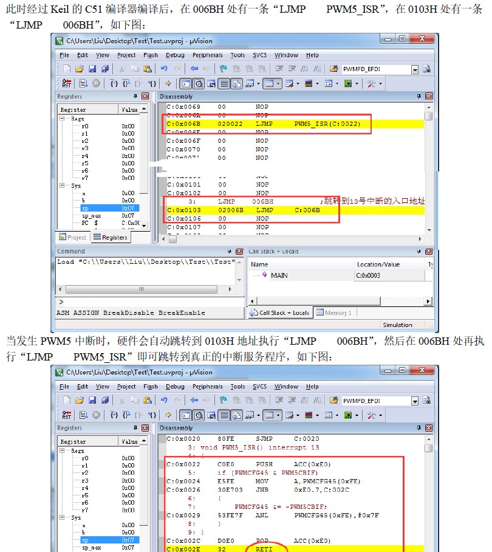Switch to Project tab in upper window
This screenshot has width=492, height=552.
(73, 237)
